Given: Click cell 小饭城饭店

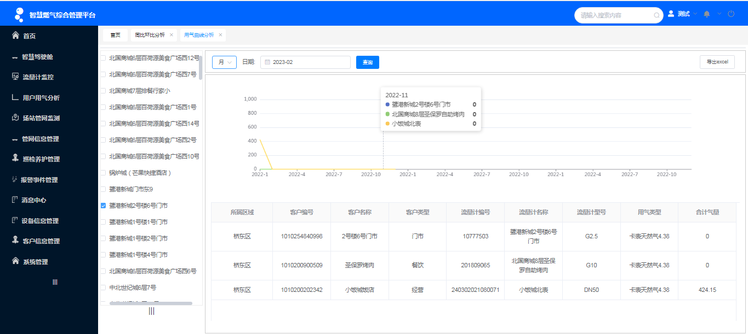Looking at the screenshot, I should (359, 290).
